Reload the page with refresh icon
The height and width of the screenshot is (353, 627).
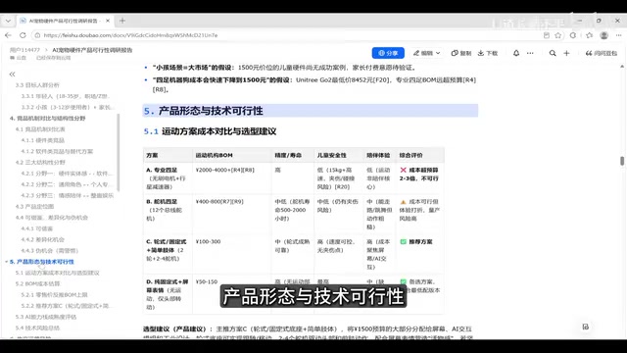[23, 35]
